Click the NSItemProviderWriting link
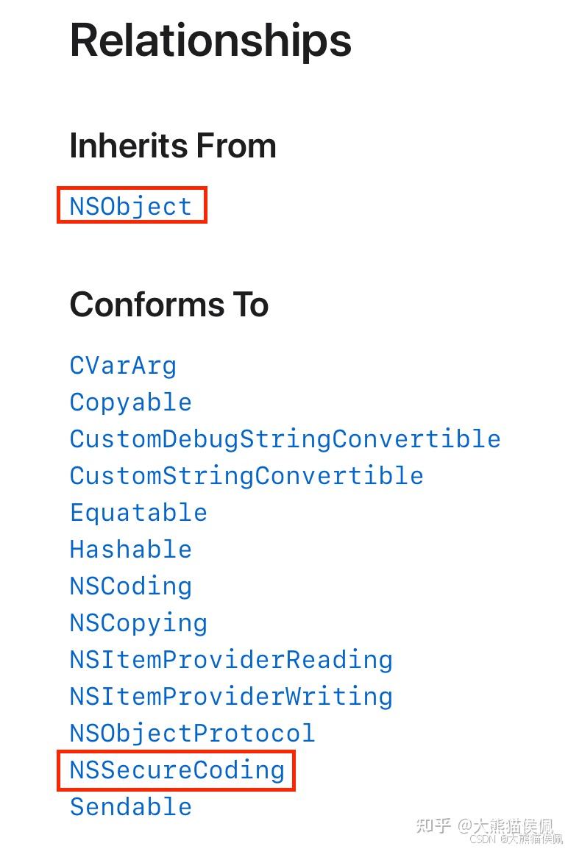 pyautogui.click(x=231, y=697)
